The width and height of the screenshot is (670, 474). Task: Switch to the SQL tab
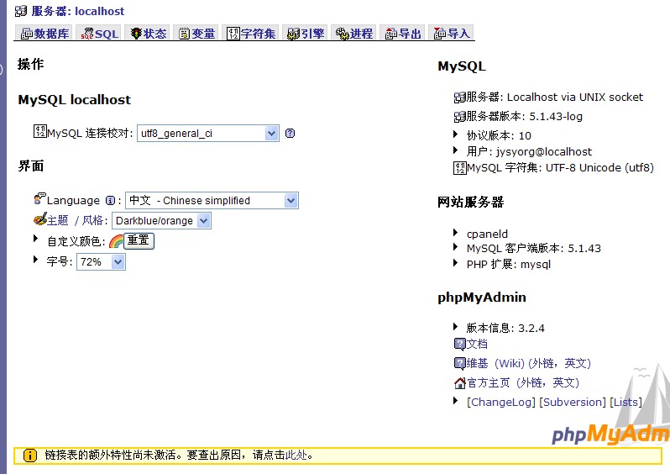(99, 33)
